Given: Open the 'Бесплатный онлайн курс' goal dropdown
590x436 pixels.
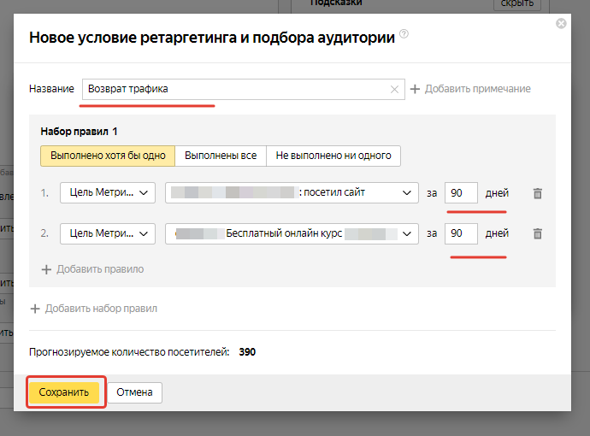Looking at the screenshot, I should click(292, 233).
